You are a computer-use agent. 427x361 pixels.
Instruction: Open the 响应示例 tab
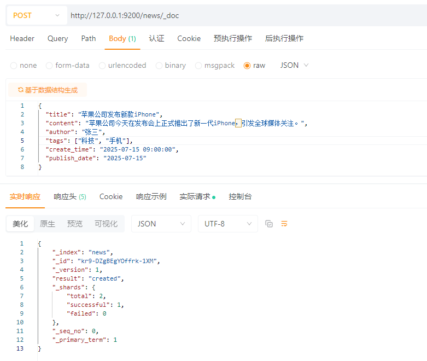click(x=151, y=196)
